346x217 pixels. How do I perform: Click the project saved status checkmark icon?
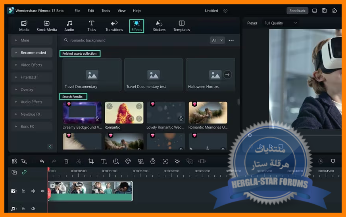pyautogui.click(x=225, y=11)
